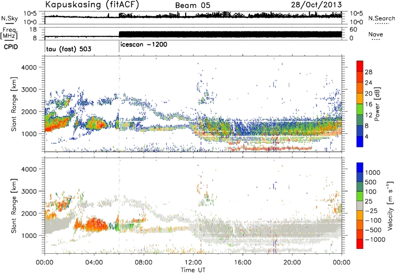Screen dimensions: 395x273
Task: Pick the light green segment of Power colorbar
Action: point(360,109)
